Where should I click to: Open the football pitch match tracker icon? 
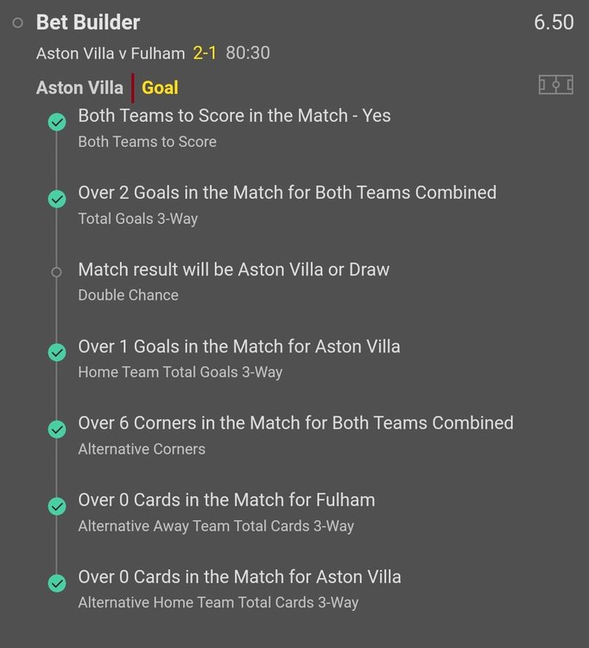click(x=555, y=85)
